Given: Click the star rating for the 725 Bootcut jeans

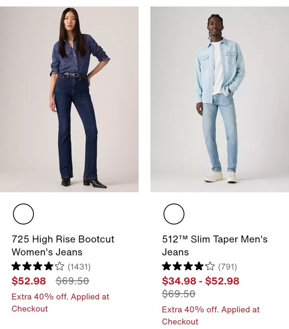Looking at the screenshot, I should tap(38, 267).
